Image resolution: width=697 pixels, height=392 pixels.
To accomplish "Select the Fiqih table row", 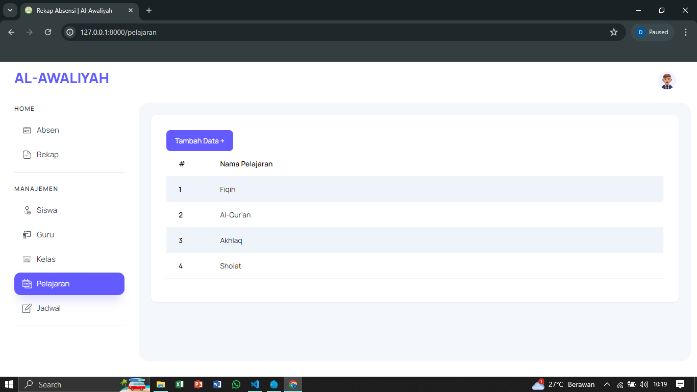I will 414,189.
